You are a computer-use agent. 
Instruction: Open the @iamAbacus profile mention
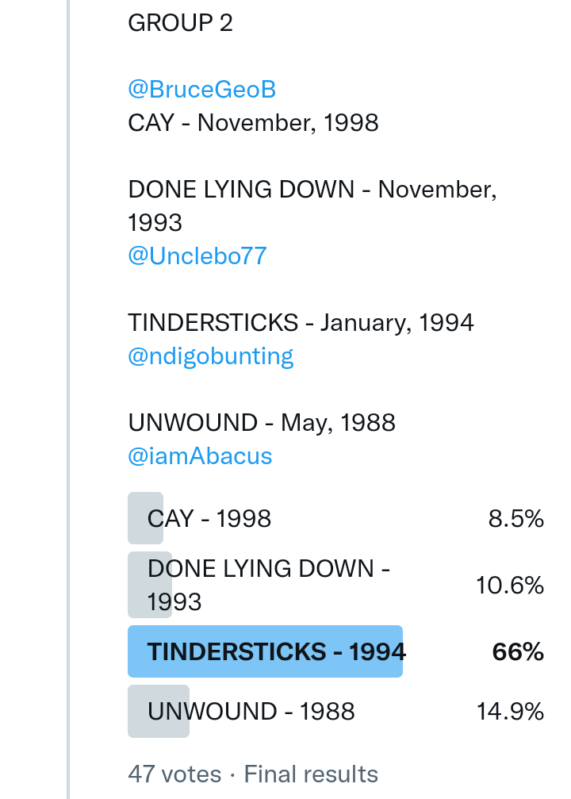click(x=200, y=456)
